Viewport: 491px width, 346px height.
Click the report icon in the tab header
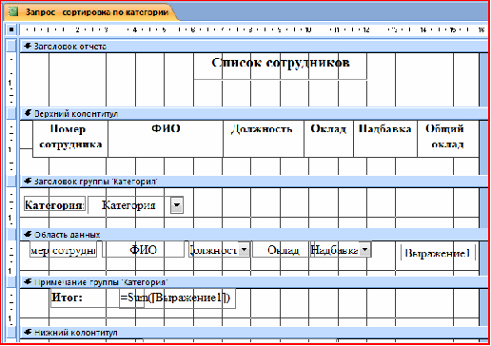click(12, 12)
